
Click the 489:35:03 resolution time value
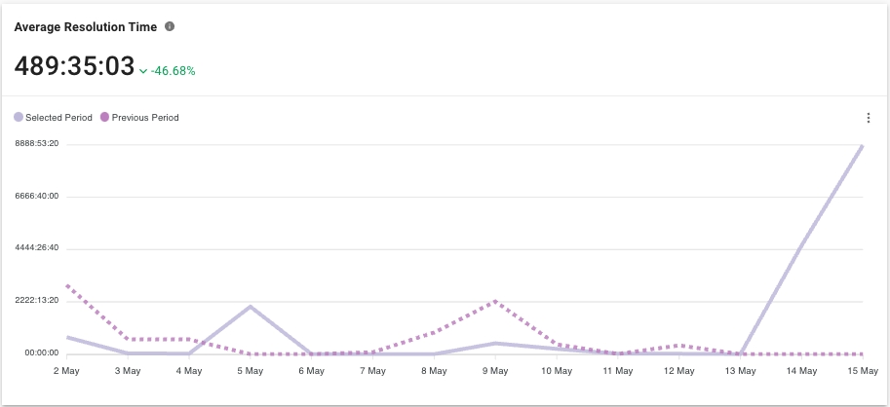tap(74, 66)
